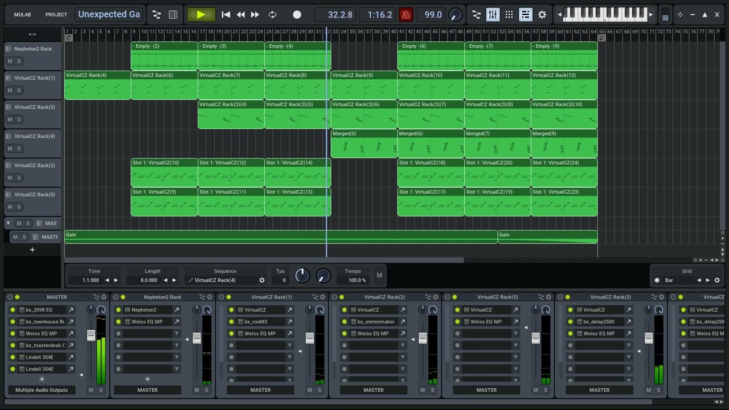The height and width of the screenshot is (410, 729).
Task: Click the MASTER strip volume fader handle
Action: tap(91, 335)
